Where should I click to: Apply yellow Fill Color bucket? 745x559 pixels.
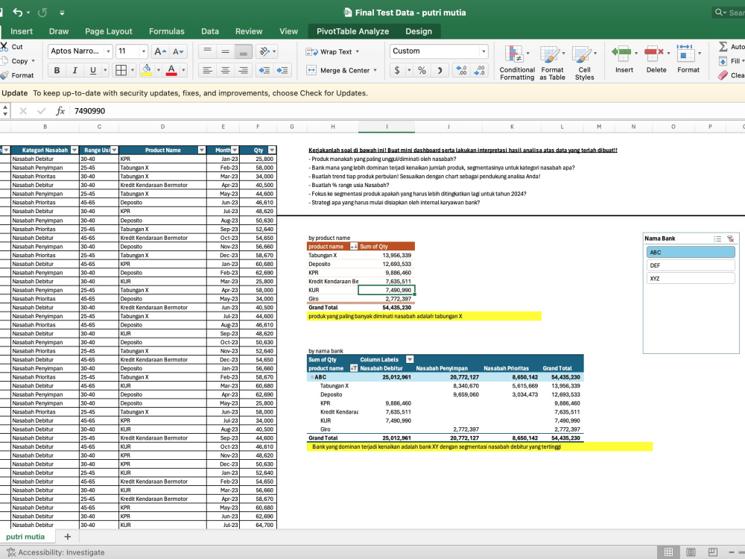click(147, 70)
